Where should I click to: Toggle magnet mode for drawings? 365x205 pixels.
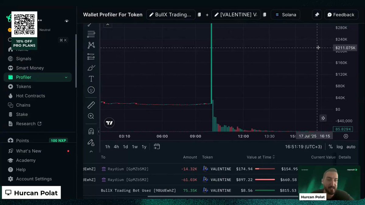click(91, 131)
